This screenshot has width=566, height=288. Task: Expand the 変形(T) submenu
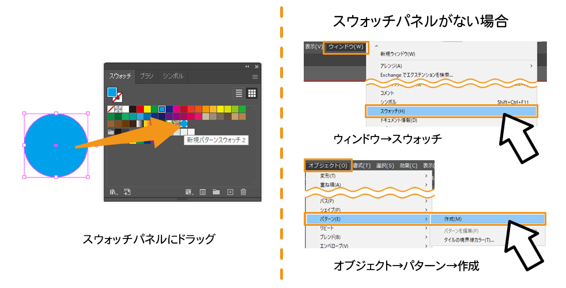368,176
